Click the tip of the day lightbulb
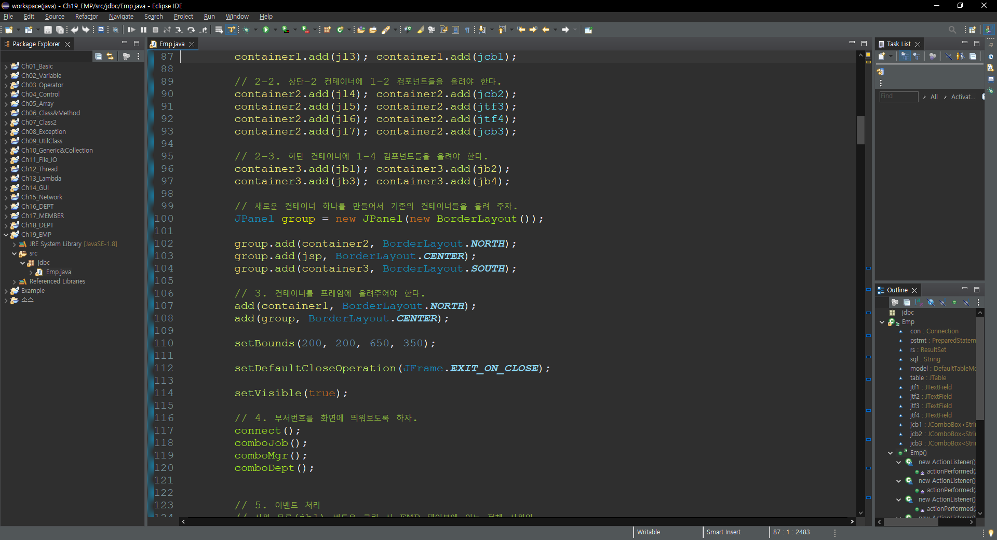This screenshot has height=540, width=997. click(x=991, y=533)
